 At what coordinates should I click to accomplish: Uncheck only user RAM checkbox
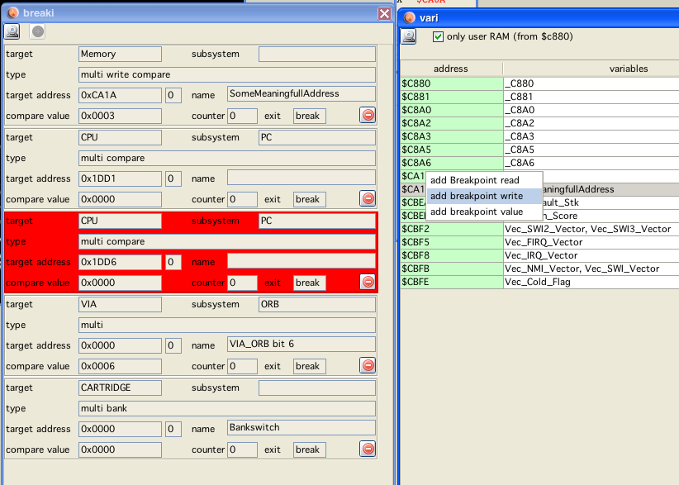point(438,36)
